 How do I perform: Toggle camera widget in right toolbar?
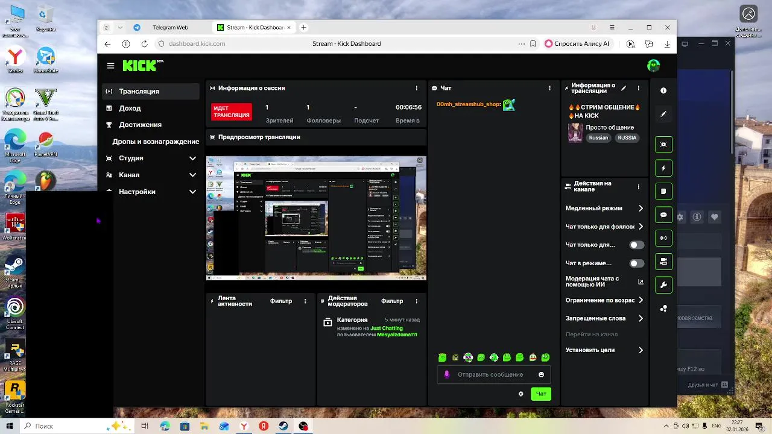(x=663, y=262)
